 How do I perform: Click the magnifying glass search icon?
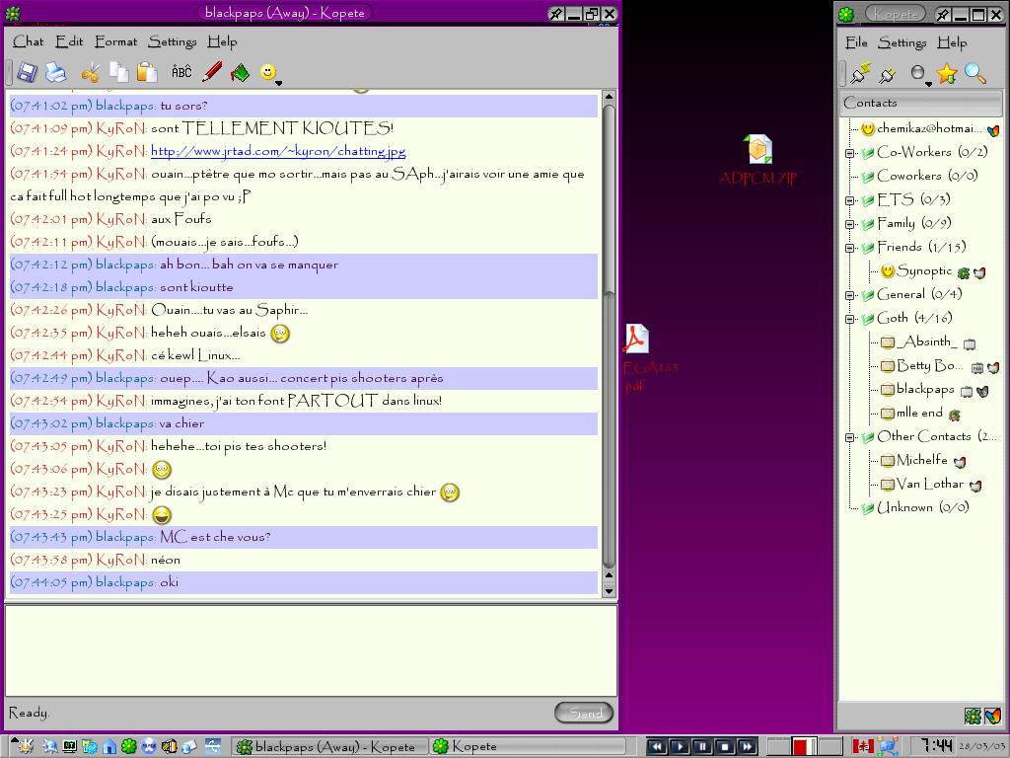975,74
